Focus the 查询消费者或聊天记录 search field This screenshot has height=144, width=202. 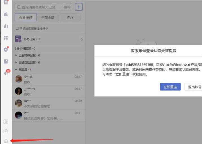(38, 7)
